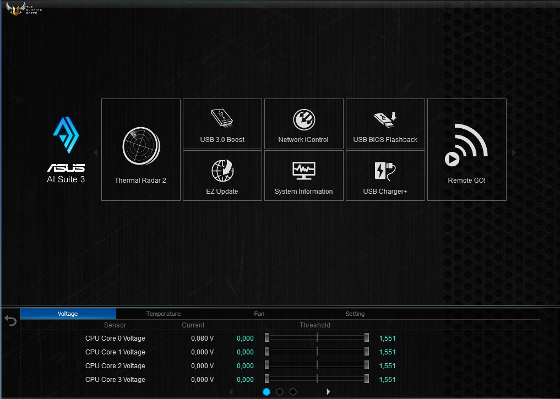This screenshot has height=399, width=560.
Task: Launch USB 3.0 Boost utility
Action: [x=222, y=124]
